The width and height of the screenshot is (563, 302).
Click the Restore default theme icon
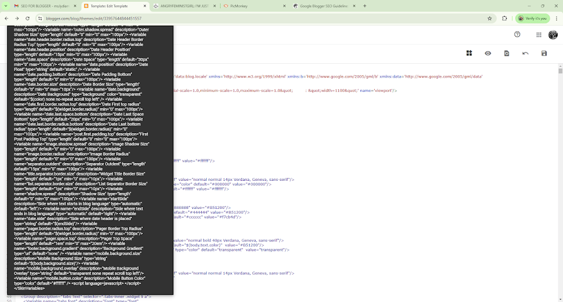click(507, 54)
